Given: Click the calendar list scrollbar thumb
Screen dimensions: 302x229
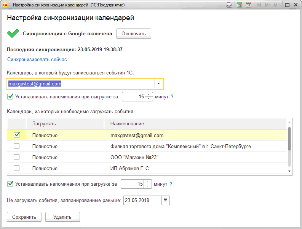Looking at the screenshot, I should click(289, 139).
